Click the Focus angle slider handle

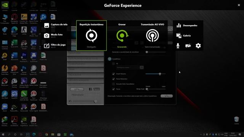[146, 89]
